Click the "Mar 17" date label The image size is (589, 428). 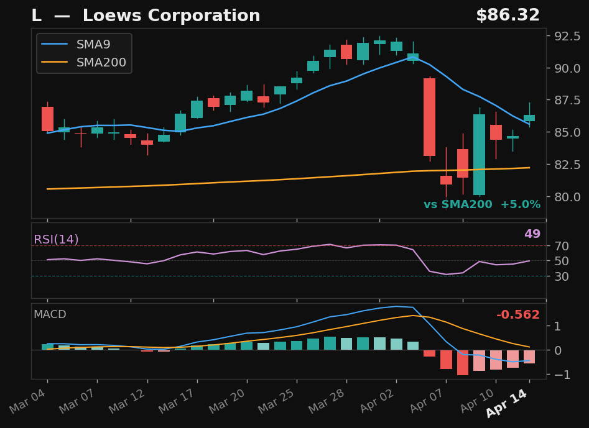pyautogui.click(x=178, y=401)
